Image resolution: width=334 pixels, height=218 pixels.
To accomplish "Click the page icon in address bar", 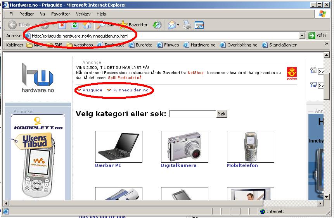I will tap(28, 36).
